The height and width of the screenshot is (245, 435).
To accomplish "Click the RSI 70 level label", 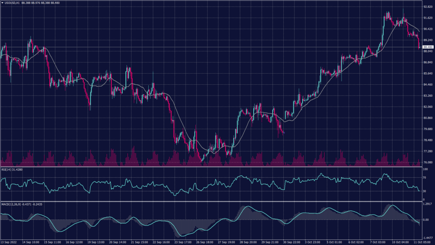I will (x=424, y=178).
